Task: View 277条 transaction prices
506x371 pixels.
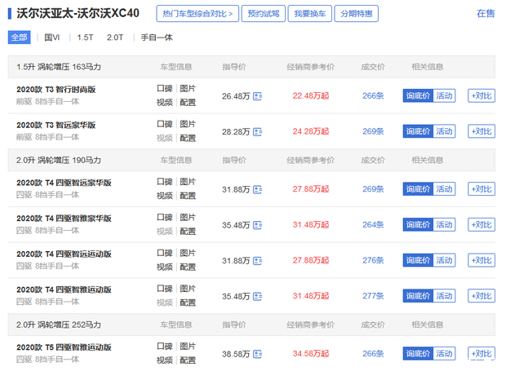Action: (x=373, y=296)
